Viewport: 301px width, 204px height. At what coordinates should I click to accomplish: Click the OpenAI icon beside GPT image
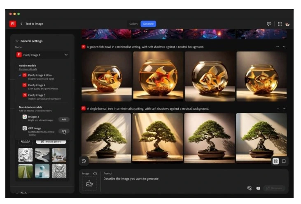[25, 128]
